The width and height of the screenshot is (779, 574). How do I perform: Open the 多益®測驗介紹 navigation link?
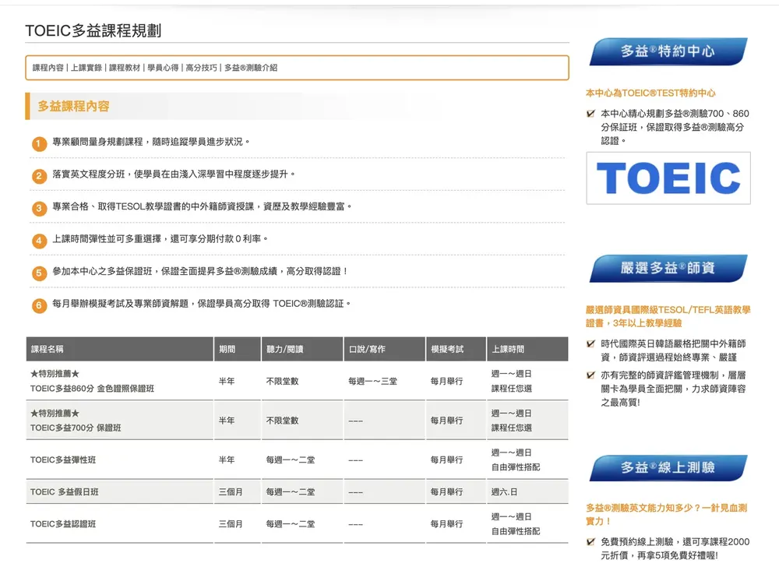click(x=251, y=68)
